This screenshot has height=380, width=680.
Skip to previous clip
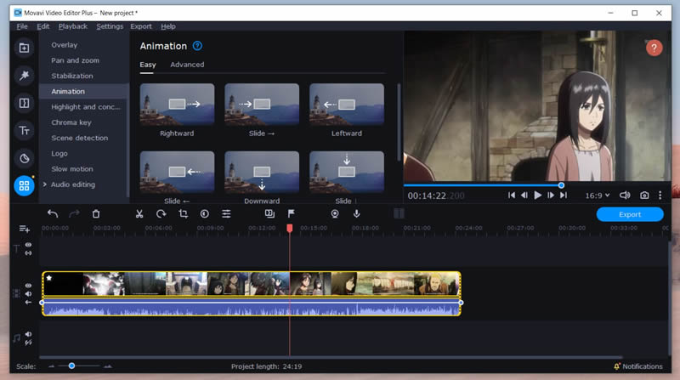coord(512,196)
